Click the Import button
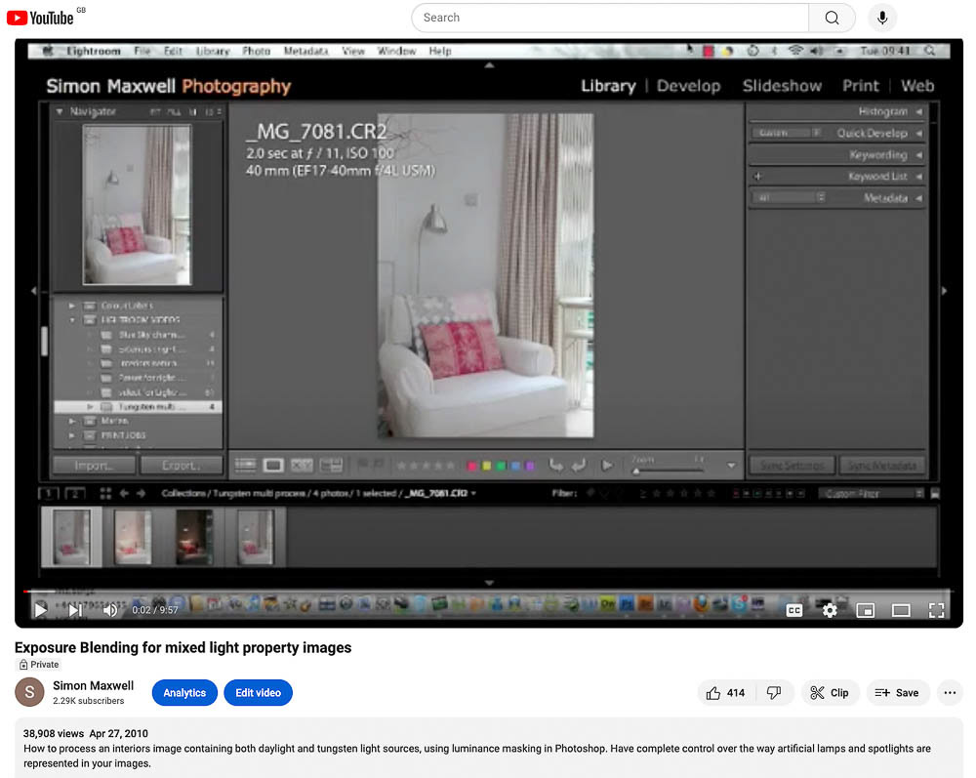976x778 pixels. pyautogui.click(x=94, y=466)
